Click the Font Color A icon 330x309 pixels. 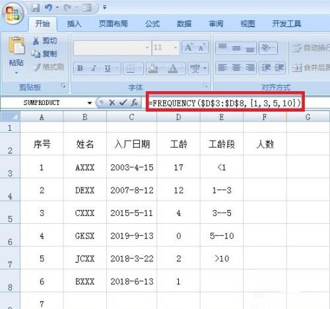point(173,69)
